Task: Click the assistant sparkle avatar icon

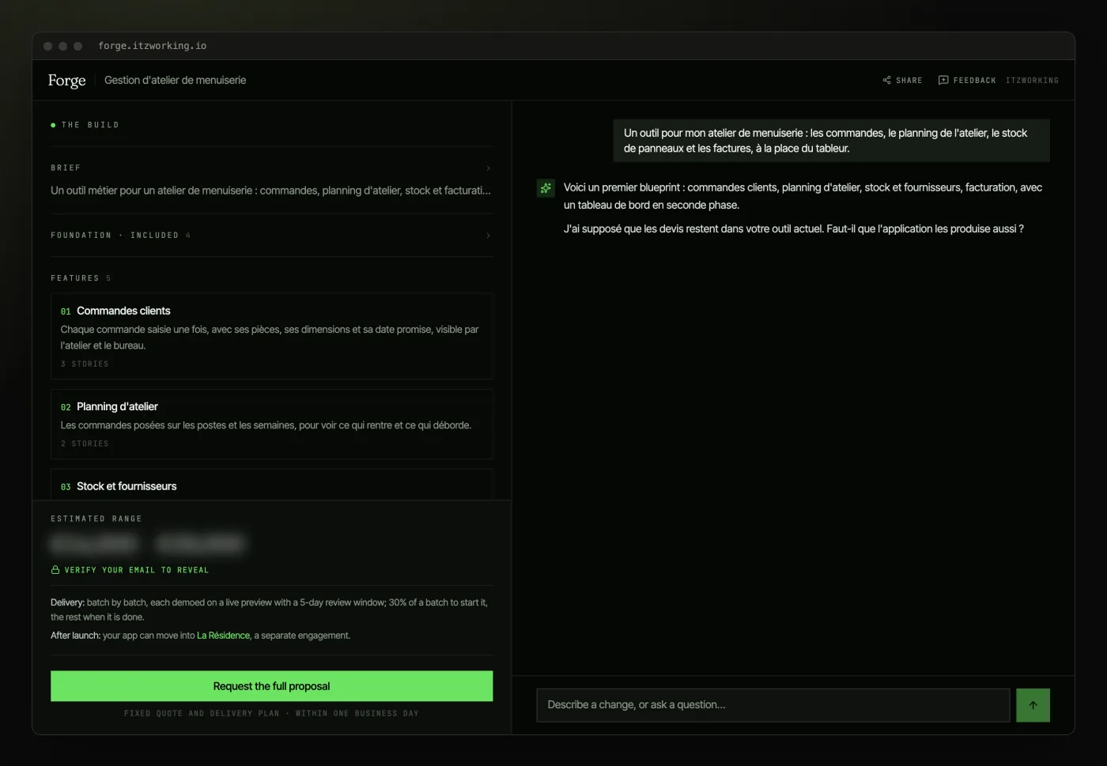Action: point(546,188)
